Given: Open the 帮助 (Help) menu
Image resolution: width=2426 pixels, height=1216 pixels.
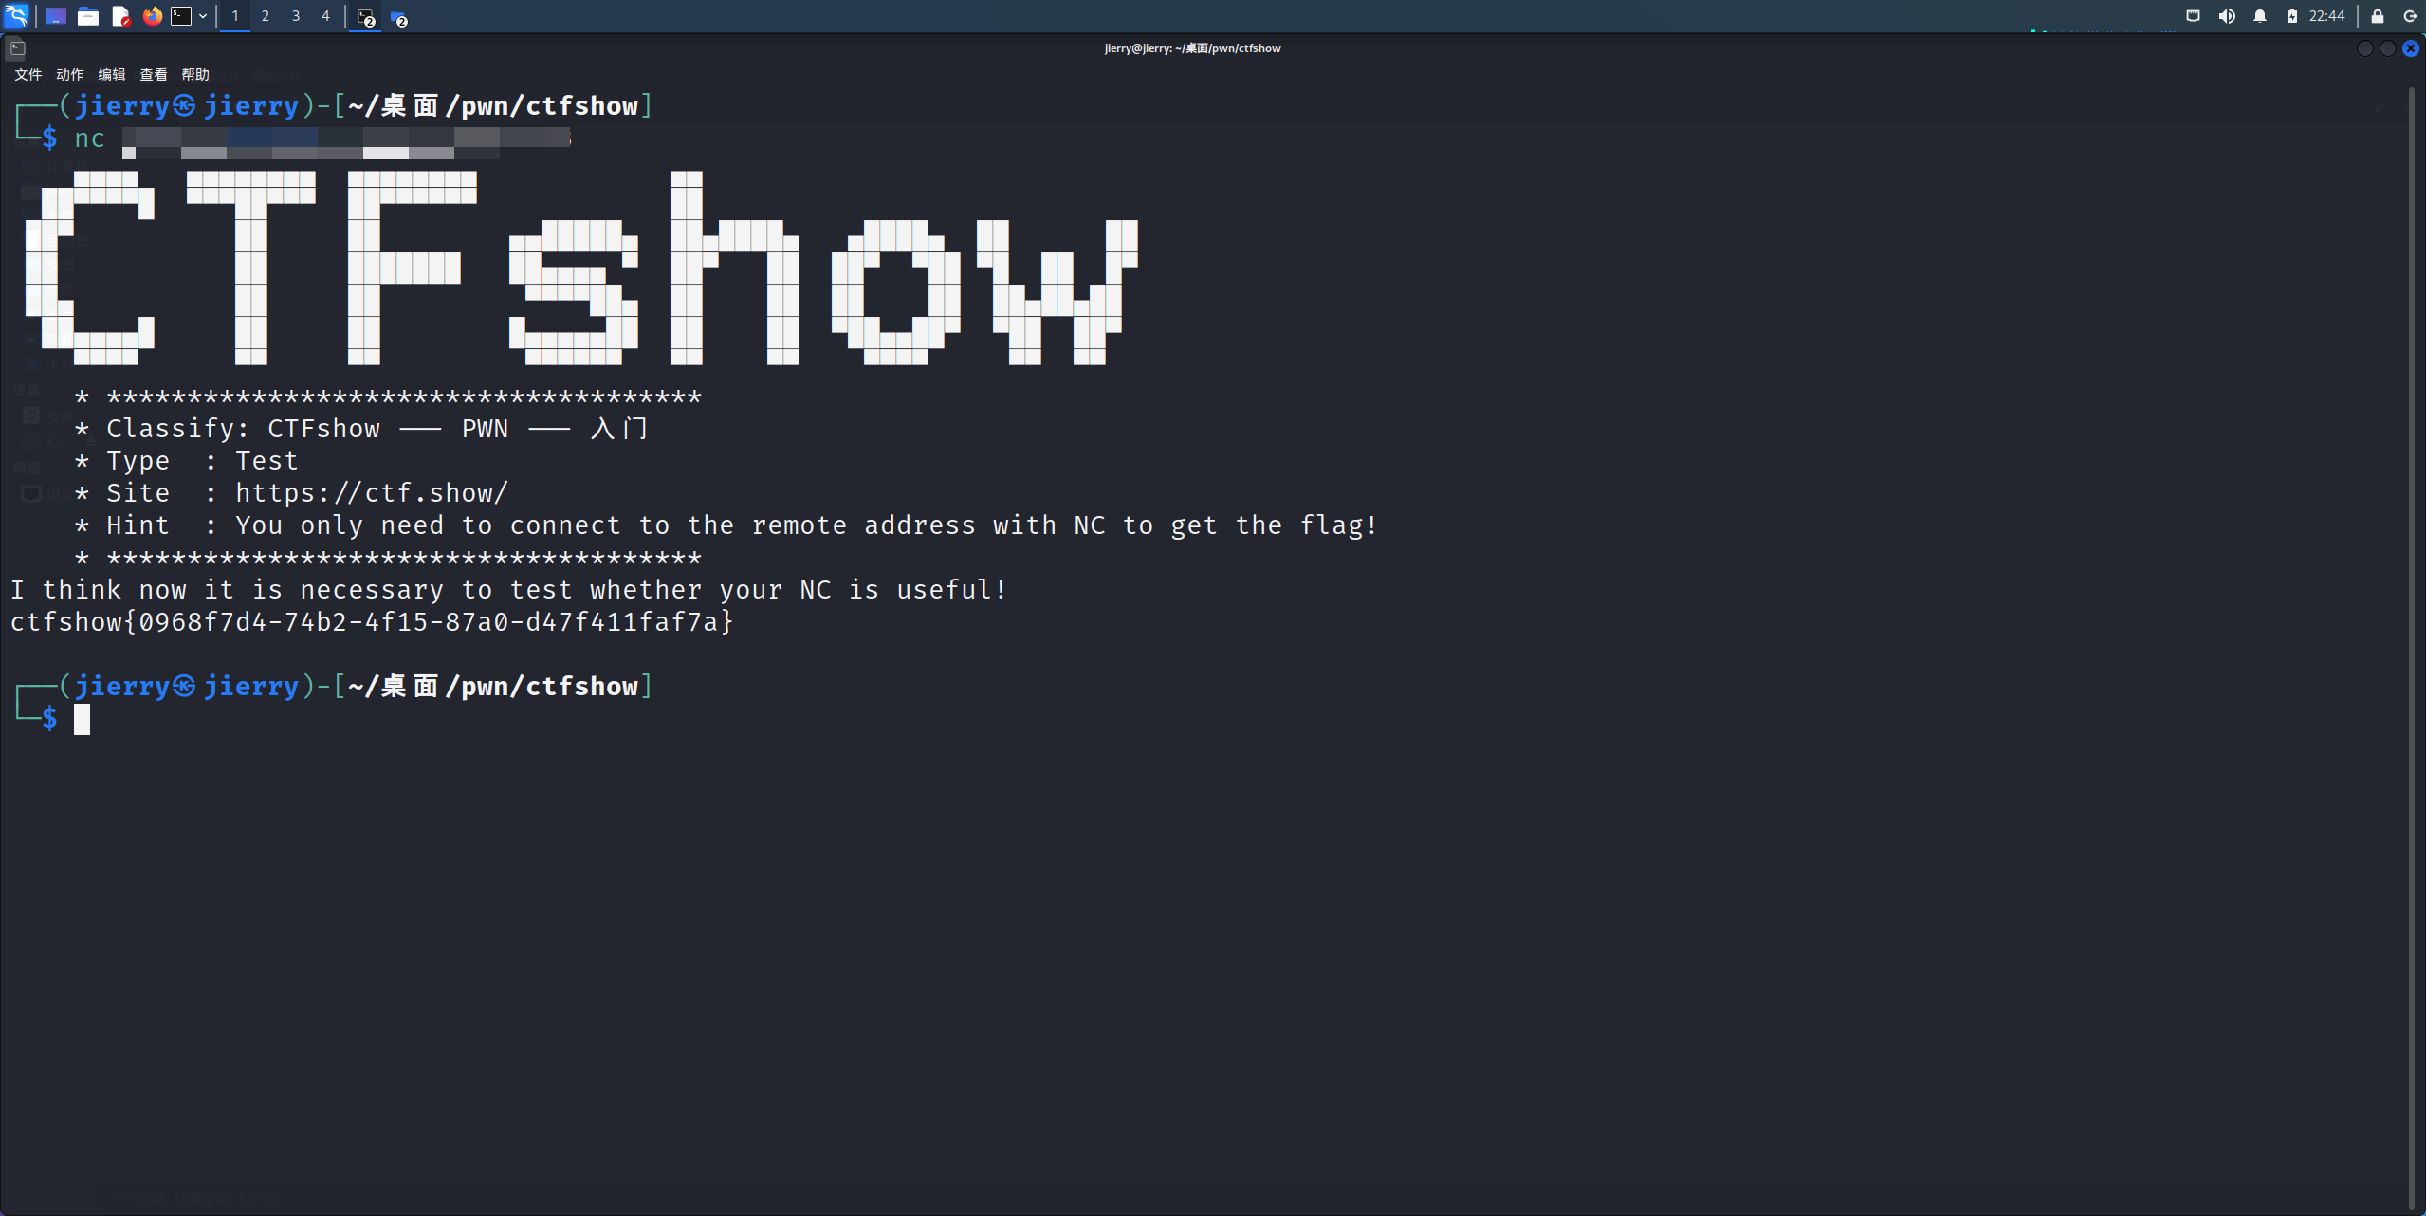Looking at the screenshot, I should (x=195, y=75).
